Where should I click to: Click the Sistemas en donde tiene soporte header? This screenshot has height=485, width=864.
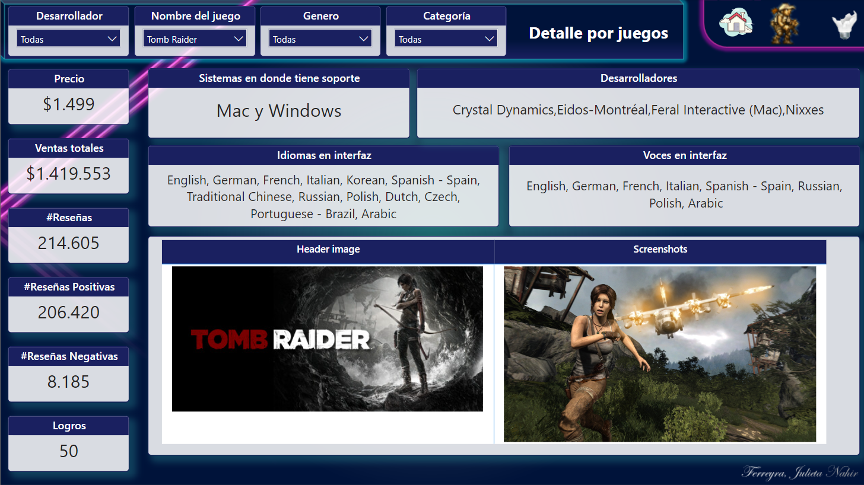pyautogui.click(x=279, y=78)
